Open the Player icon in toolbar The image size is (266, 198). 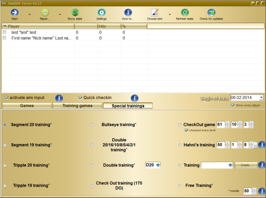click(x=45, y=13)
